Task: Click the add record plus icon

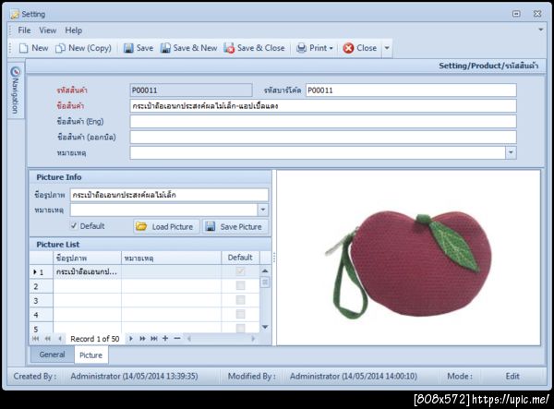Action: pos(165,338)
